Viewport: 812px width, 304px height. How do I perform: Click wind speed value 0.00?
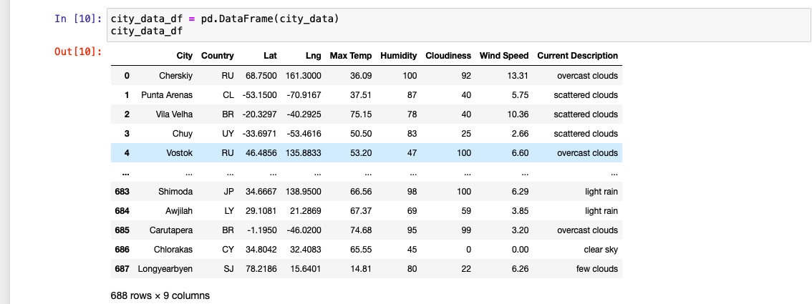tap(520, 249)
